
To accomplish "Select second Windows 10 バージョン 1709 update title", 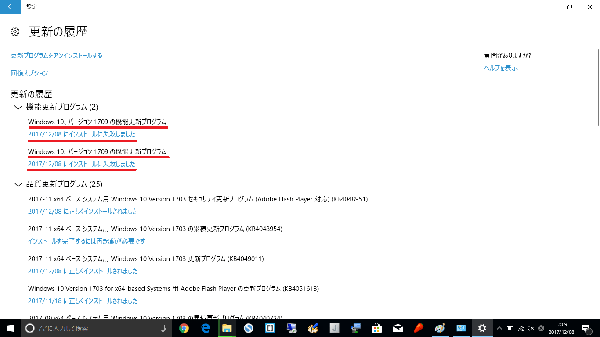I will point(97,152).
